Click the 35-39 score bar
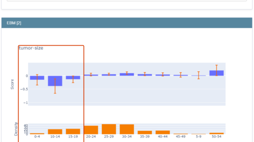This screenshot has width=254, height=142. coord(145,75)
